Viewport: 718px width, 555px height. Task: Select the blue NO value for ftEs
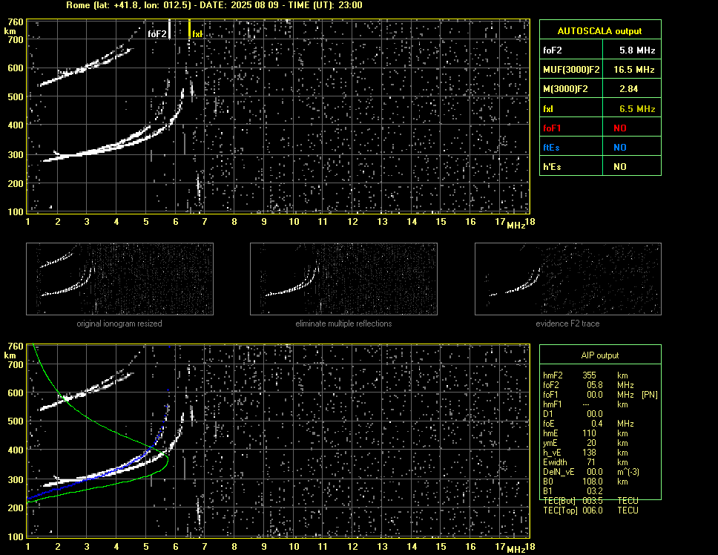tap(619, 148)
